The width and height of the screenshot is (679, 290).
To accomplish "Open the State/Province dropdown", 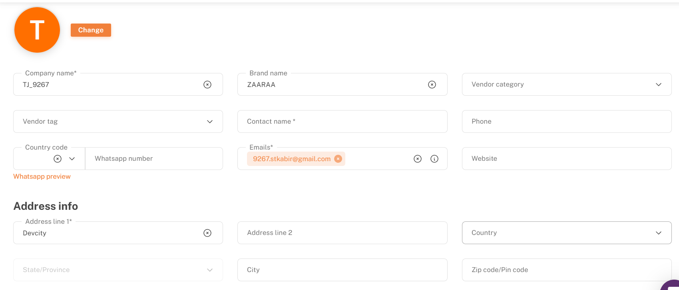I will click(x=118, y=270).
